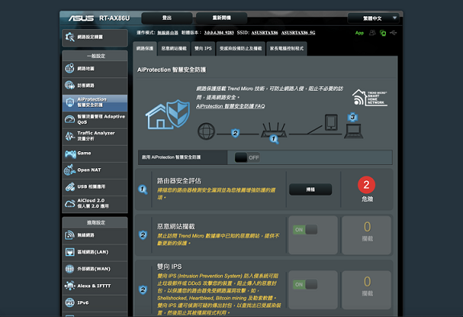Click the laptop icon in the network diagram

[354, 131]
